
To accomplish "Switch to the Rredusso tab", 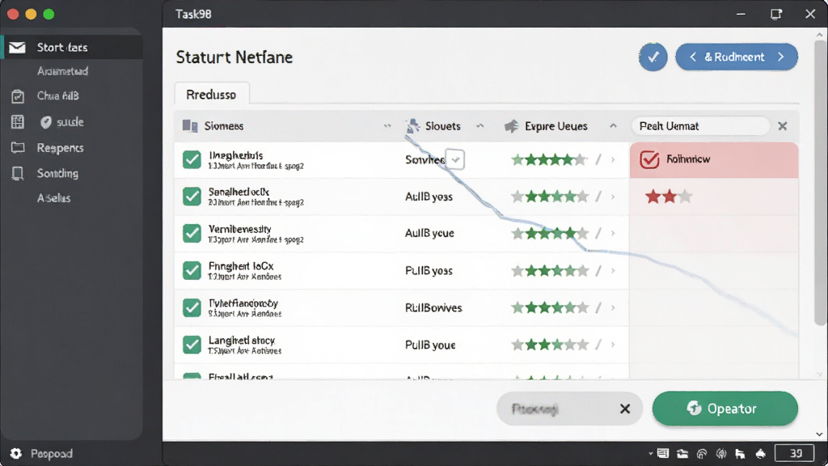I will (212, 95).
